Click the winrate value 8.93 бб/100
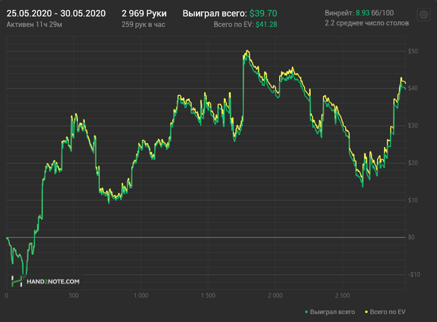The height and width of the screenshot is (322, 437). (x=375, y=13)
